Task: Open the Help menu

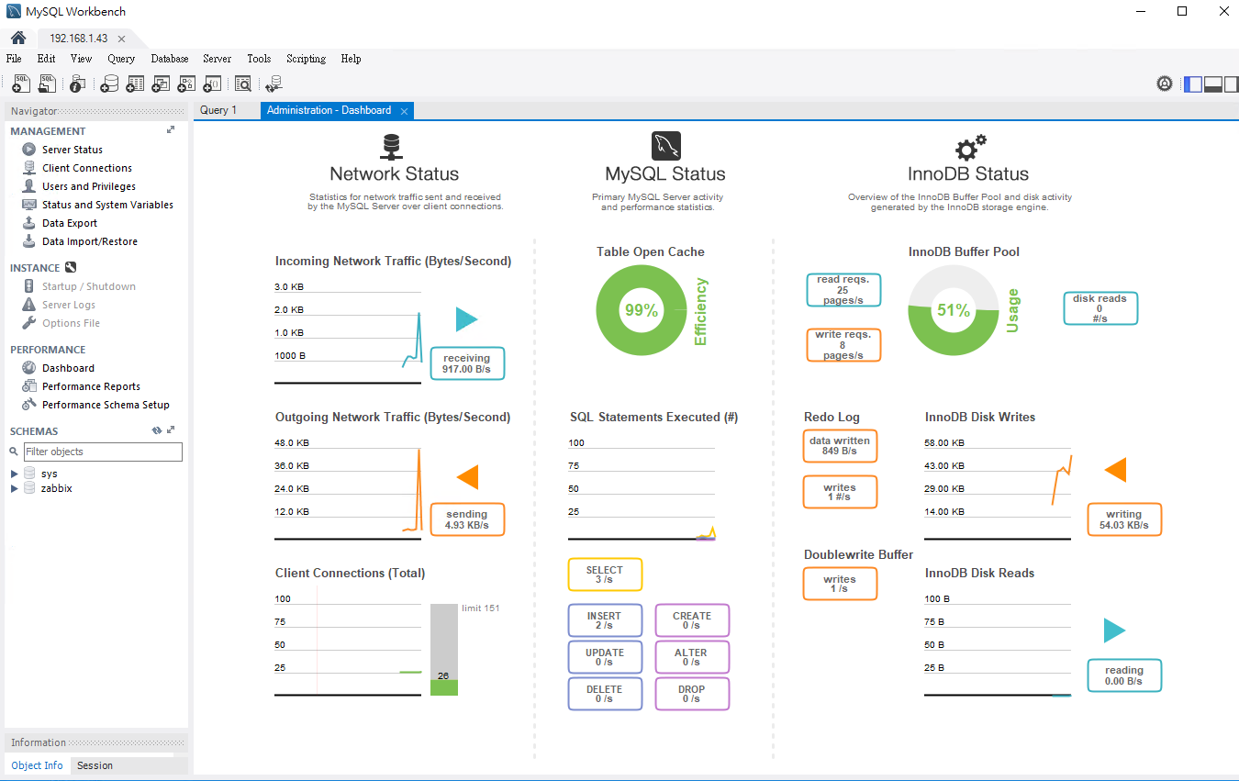Action: (x=351, y=59)
